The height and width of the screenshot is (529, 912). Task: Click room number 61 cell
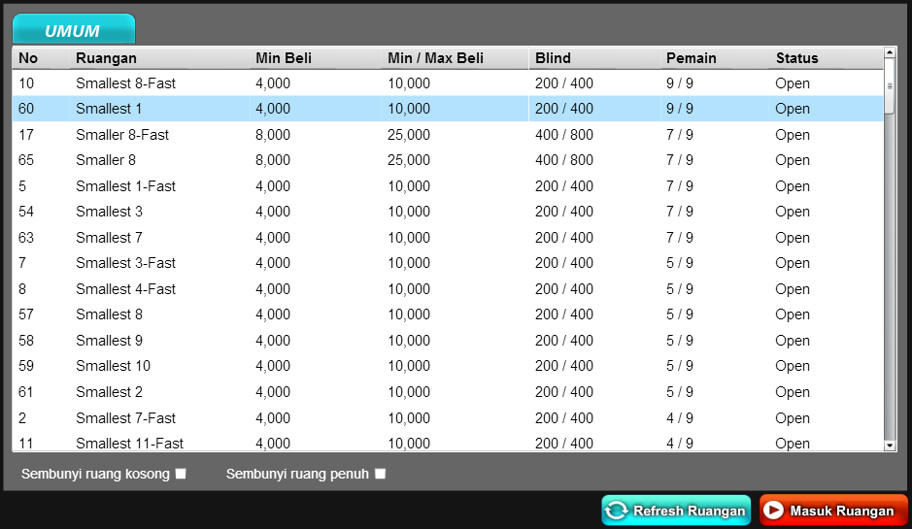pyautogui.click(x=26, y=392)
